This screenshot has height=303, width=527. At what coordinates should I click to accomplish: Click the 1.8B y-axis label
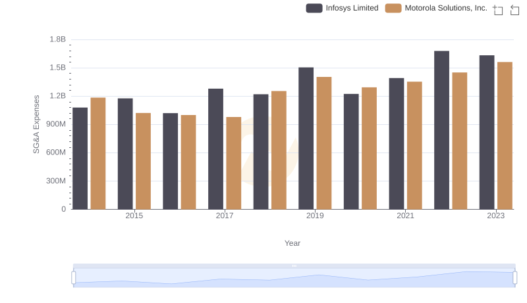coord(58,39)
